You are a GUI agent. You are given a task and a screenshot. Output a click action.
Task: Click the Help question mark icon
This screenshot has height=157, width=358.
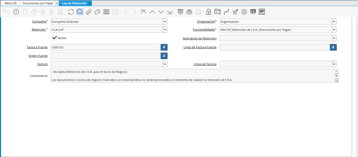point(16,12)
